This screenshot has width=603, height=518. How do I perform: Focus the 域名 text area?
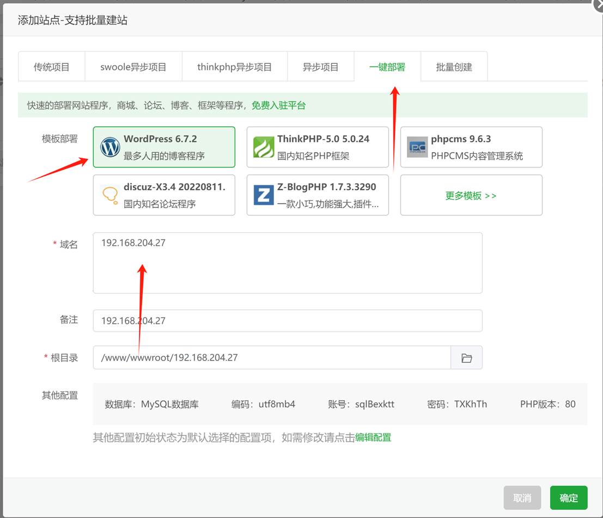[288, 263]
